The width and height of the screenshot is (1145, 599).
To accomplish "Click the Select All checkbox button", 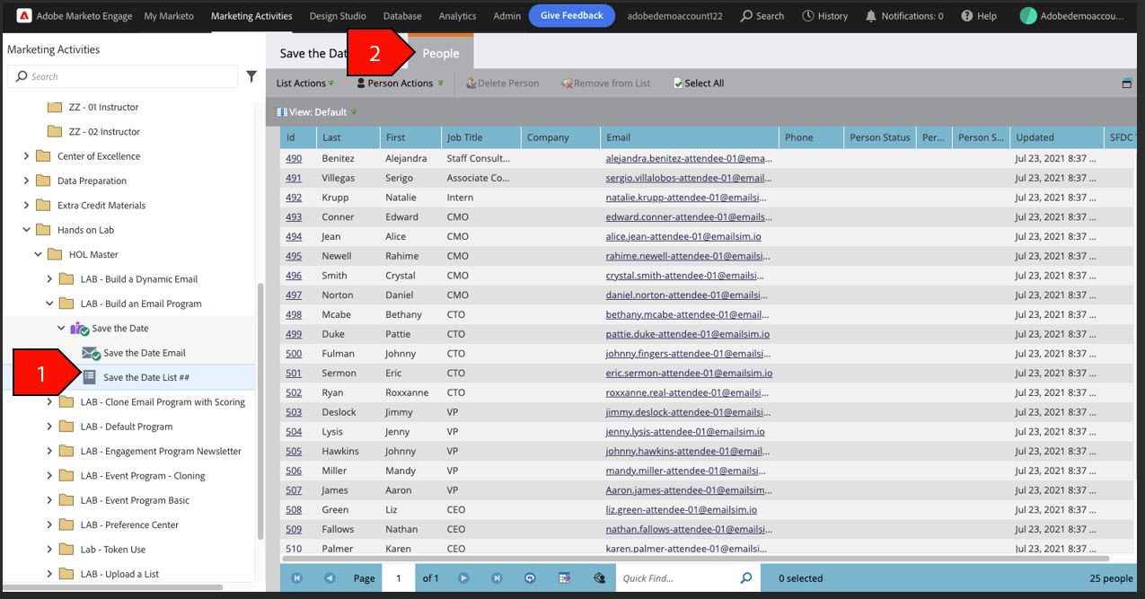I will click(699, 84).
